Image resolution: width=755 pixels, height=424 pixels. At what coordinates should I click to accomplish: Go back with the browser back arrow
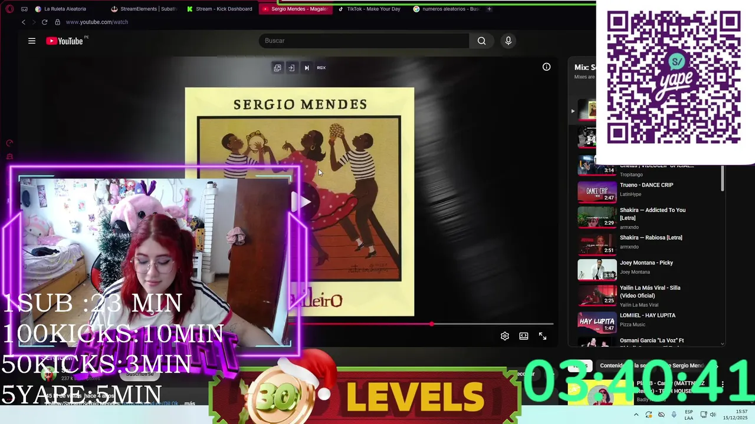(24, 22)
